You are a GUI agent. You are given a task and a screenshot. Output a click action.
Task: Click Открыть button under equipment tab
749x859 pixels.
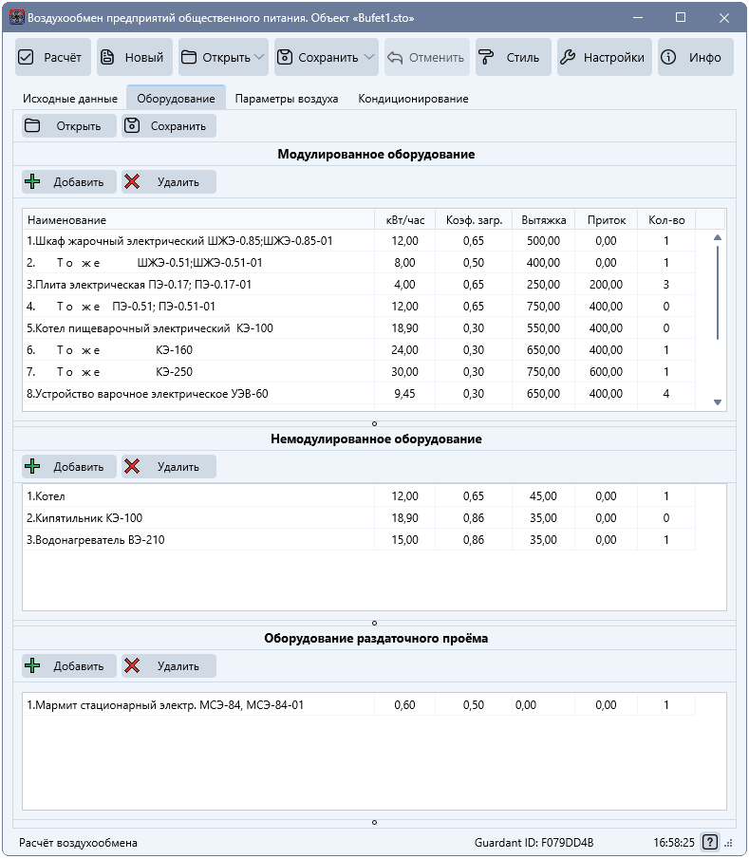[x=69, y=126]
